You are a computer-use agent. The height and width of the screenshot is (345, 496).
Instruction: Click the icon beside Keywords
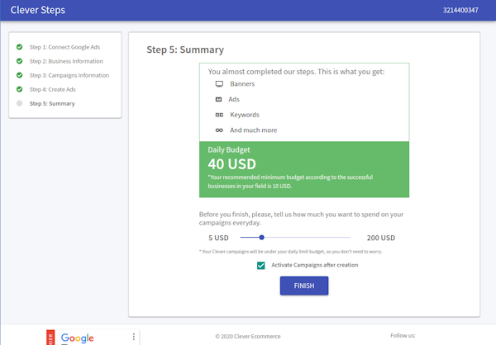coord(219,115)
